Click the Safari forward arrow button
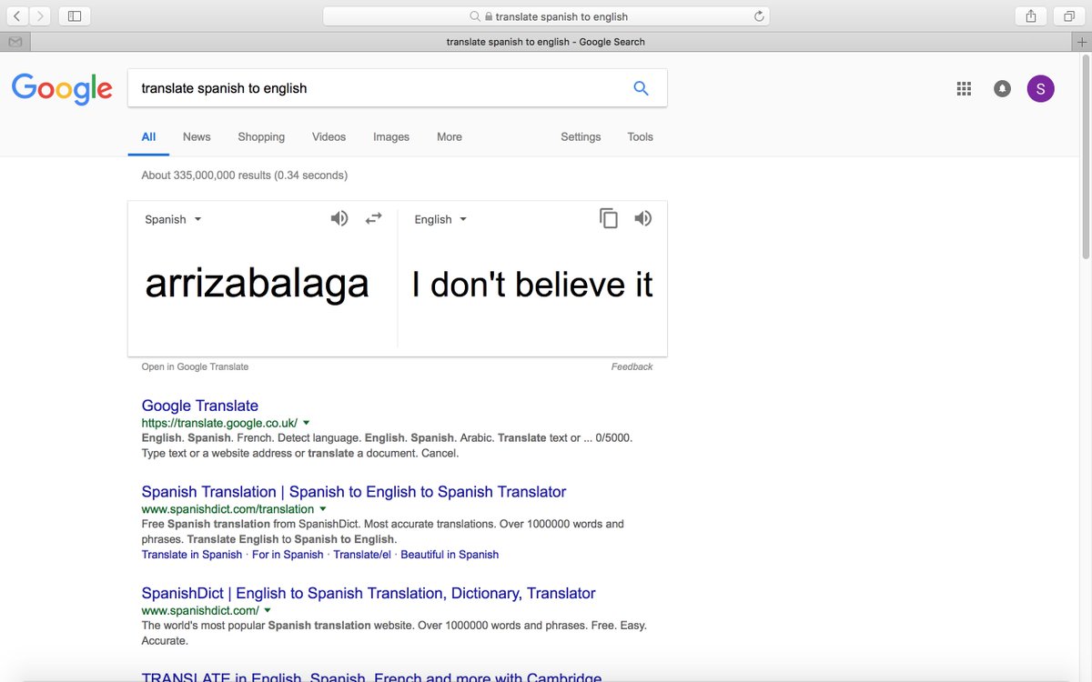Viewport: 1092px width, 682px height. [x=40, y=16]
